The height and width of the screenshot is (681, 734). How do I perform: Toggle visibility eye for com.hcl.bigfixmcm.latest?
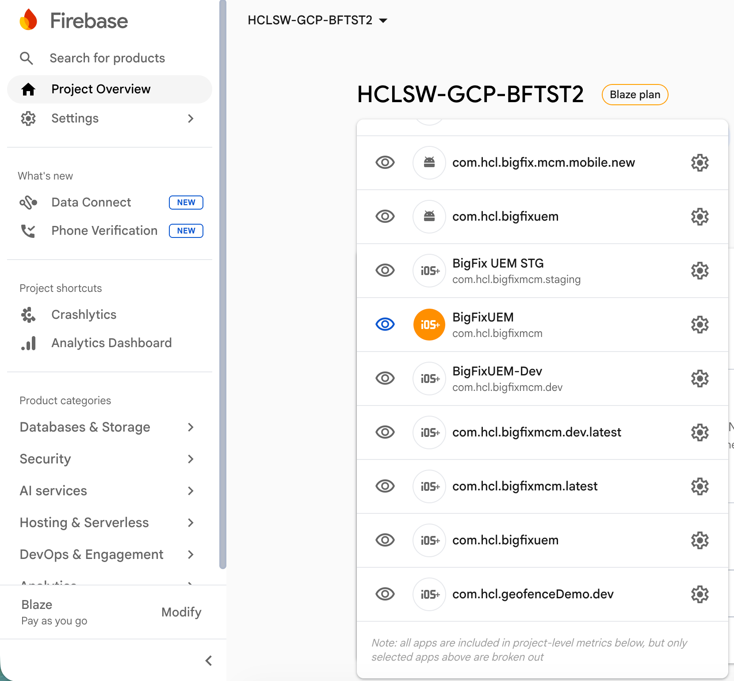click(385, 486)
